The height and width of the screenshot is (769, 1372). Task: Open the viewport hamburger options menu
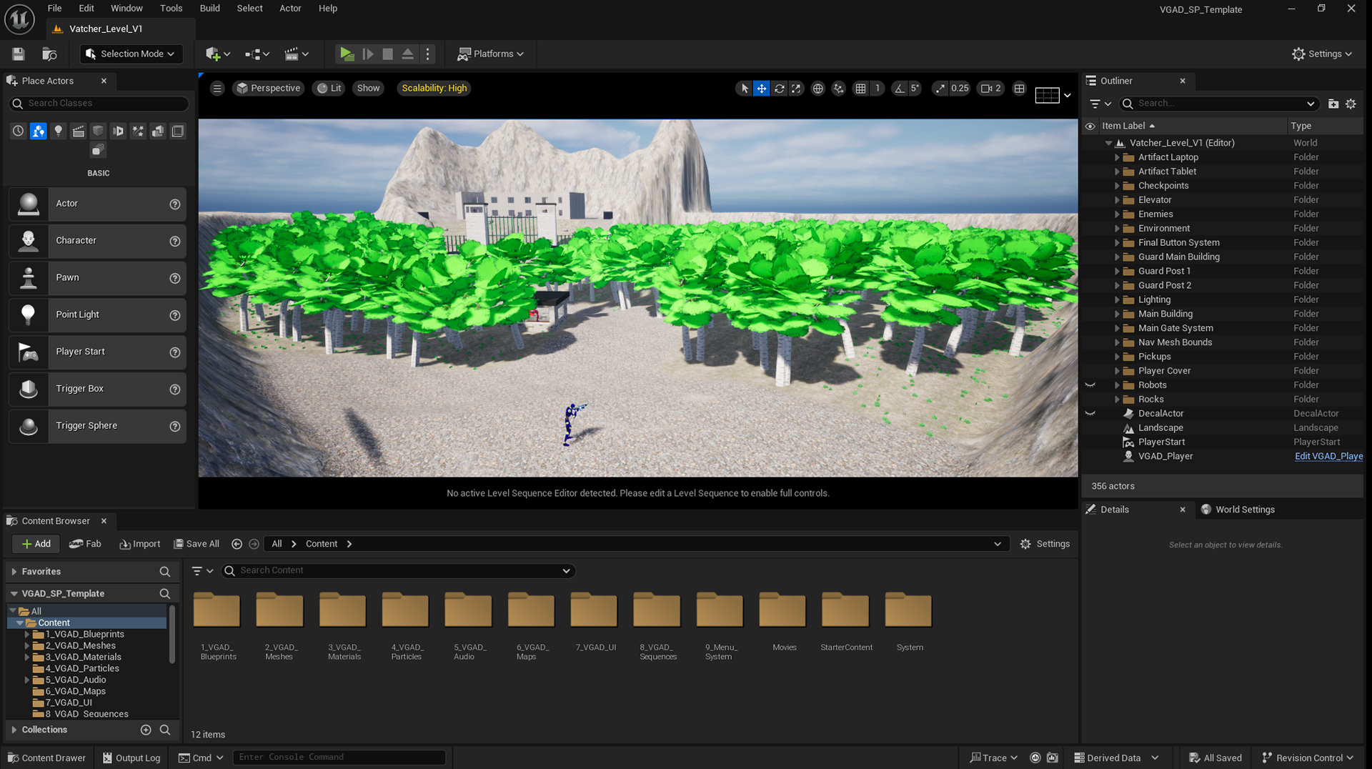click(x=217, y=89)
